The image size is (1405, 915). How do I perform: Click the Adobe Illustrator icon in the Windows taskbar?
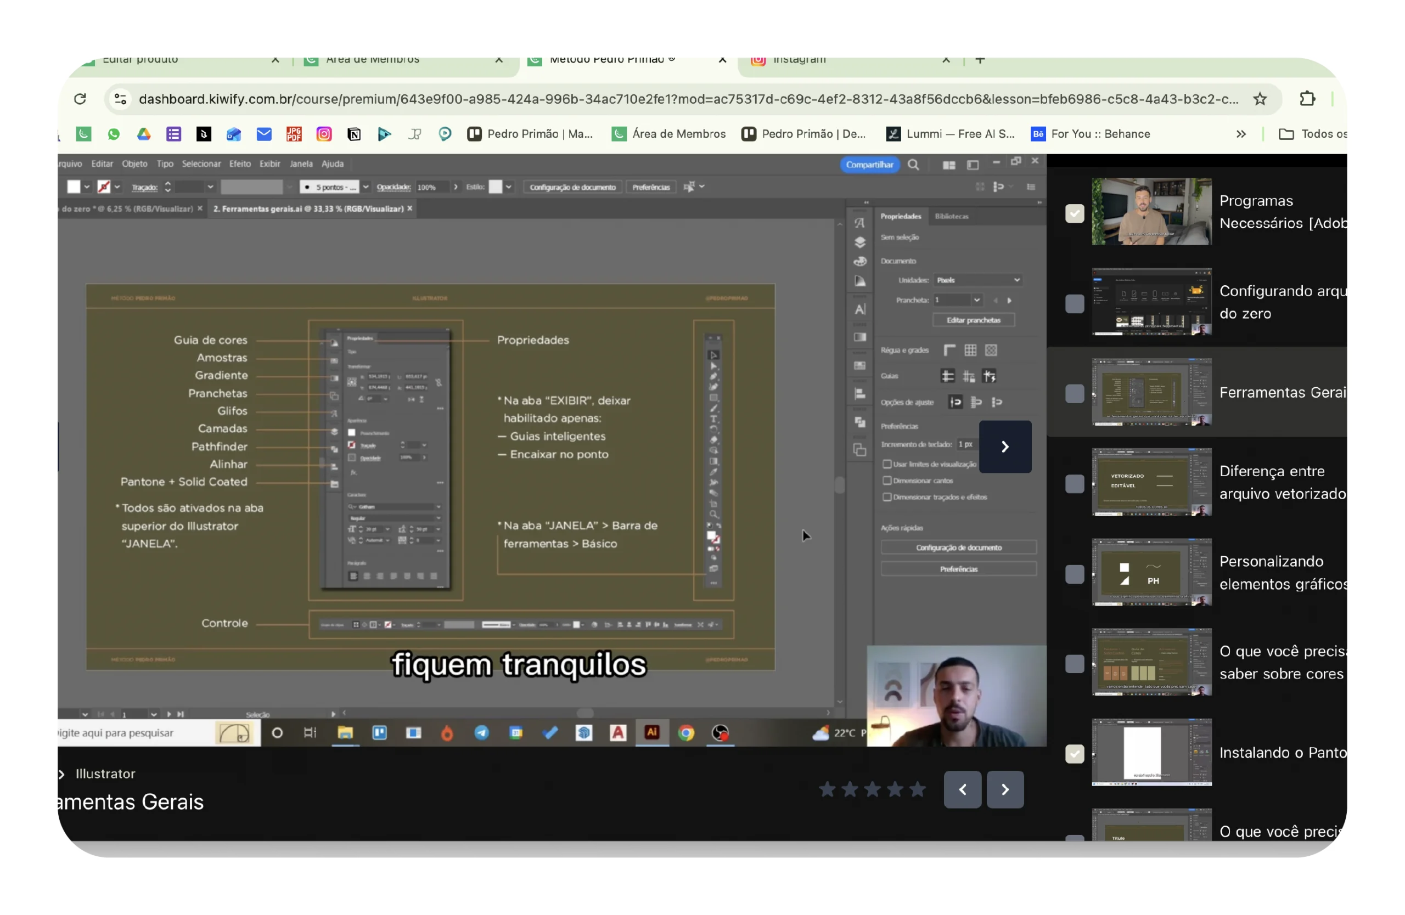point(651,733)
